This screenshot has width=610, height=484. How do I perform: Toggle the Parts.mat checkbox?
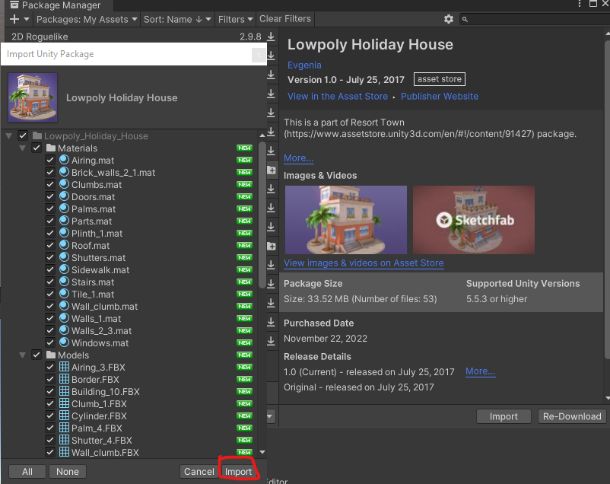[49, 221]
